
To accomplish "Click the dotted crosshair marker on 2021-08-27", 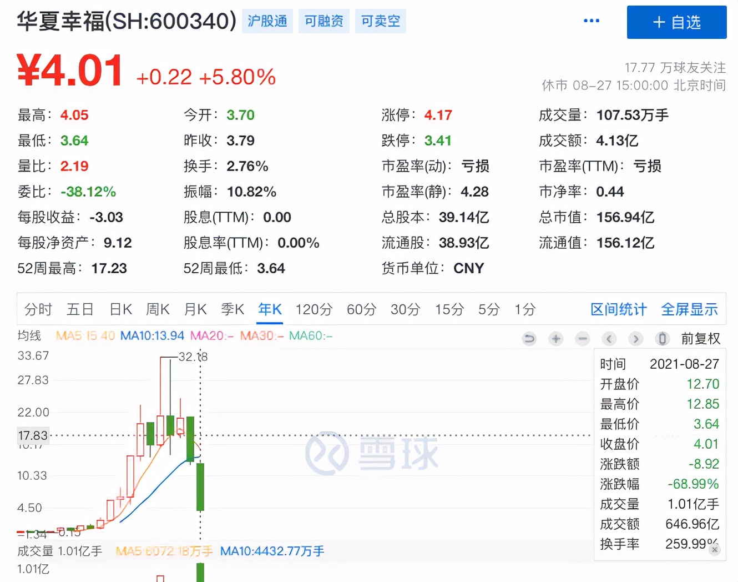I will tap(200, 436).
